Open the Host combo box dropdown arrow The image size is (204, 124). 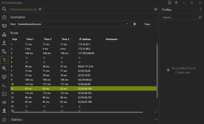pyautogui.click(x=127, y=24)
